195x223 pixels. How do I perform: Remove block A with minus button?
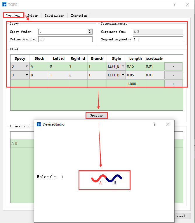(173, 66)
